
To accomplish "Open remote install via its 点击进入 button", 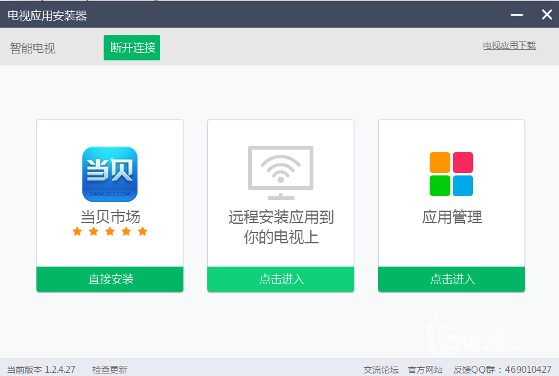I will (281, 279).
